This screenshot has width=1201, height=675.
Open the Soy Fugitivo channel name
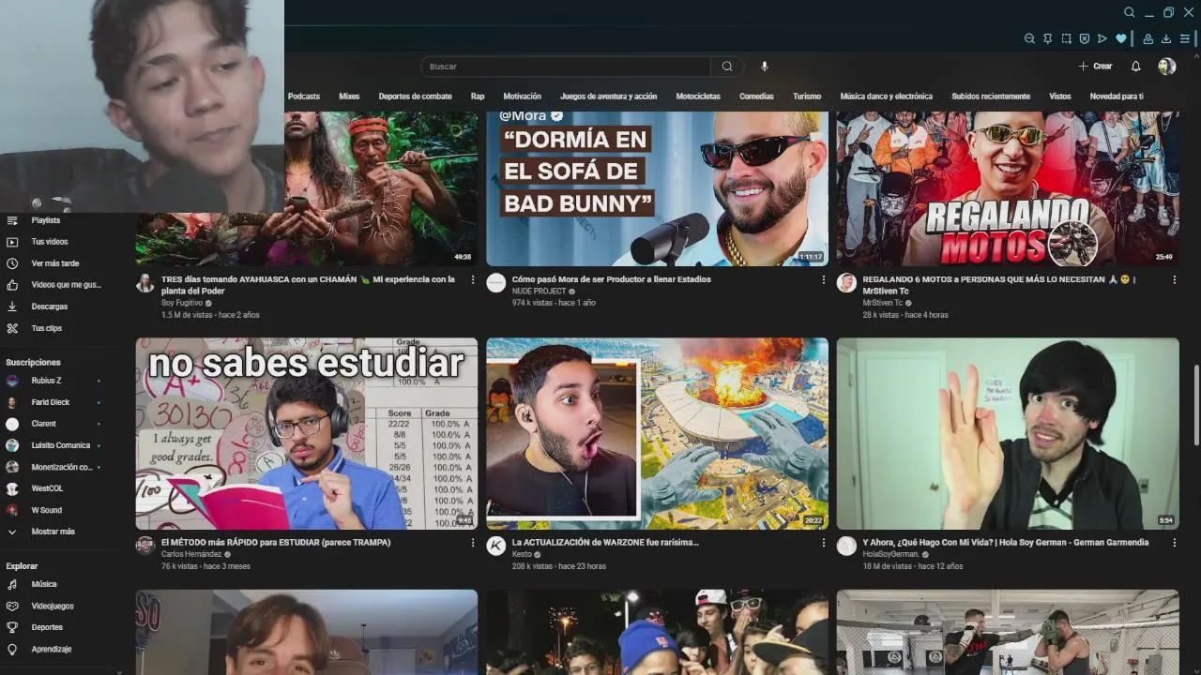[x=181, y=304]
